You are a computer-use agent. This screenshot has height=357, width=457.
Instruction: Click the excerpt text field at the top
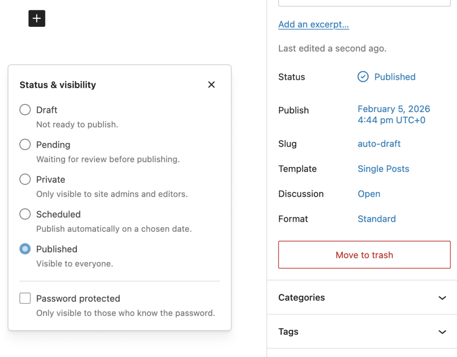point(364,2)
